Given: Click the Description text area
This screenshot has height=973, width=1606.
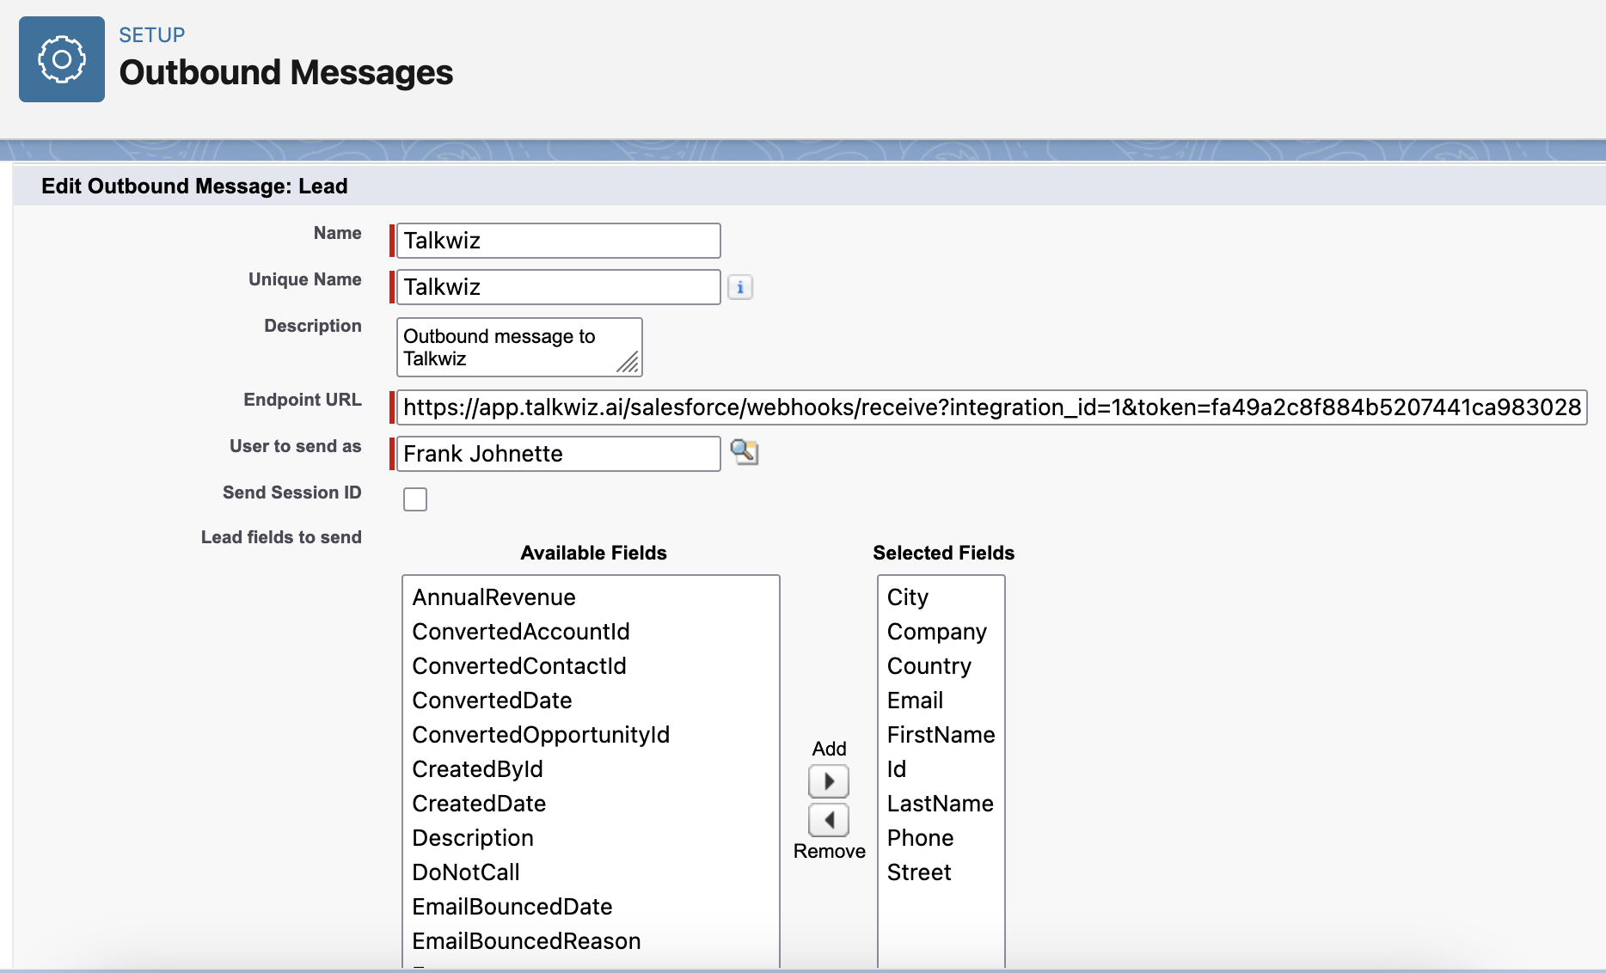Looking at the screenshot, I should [x=519, y=347].
